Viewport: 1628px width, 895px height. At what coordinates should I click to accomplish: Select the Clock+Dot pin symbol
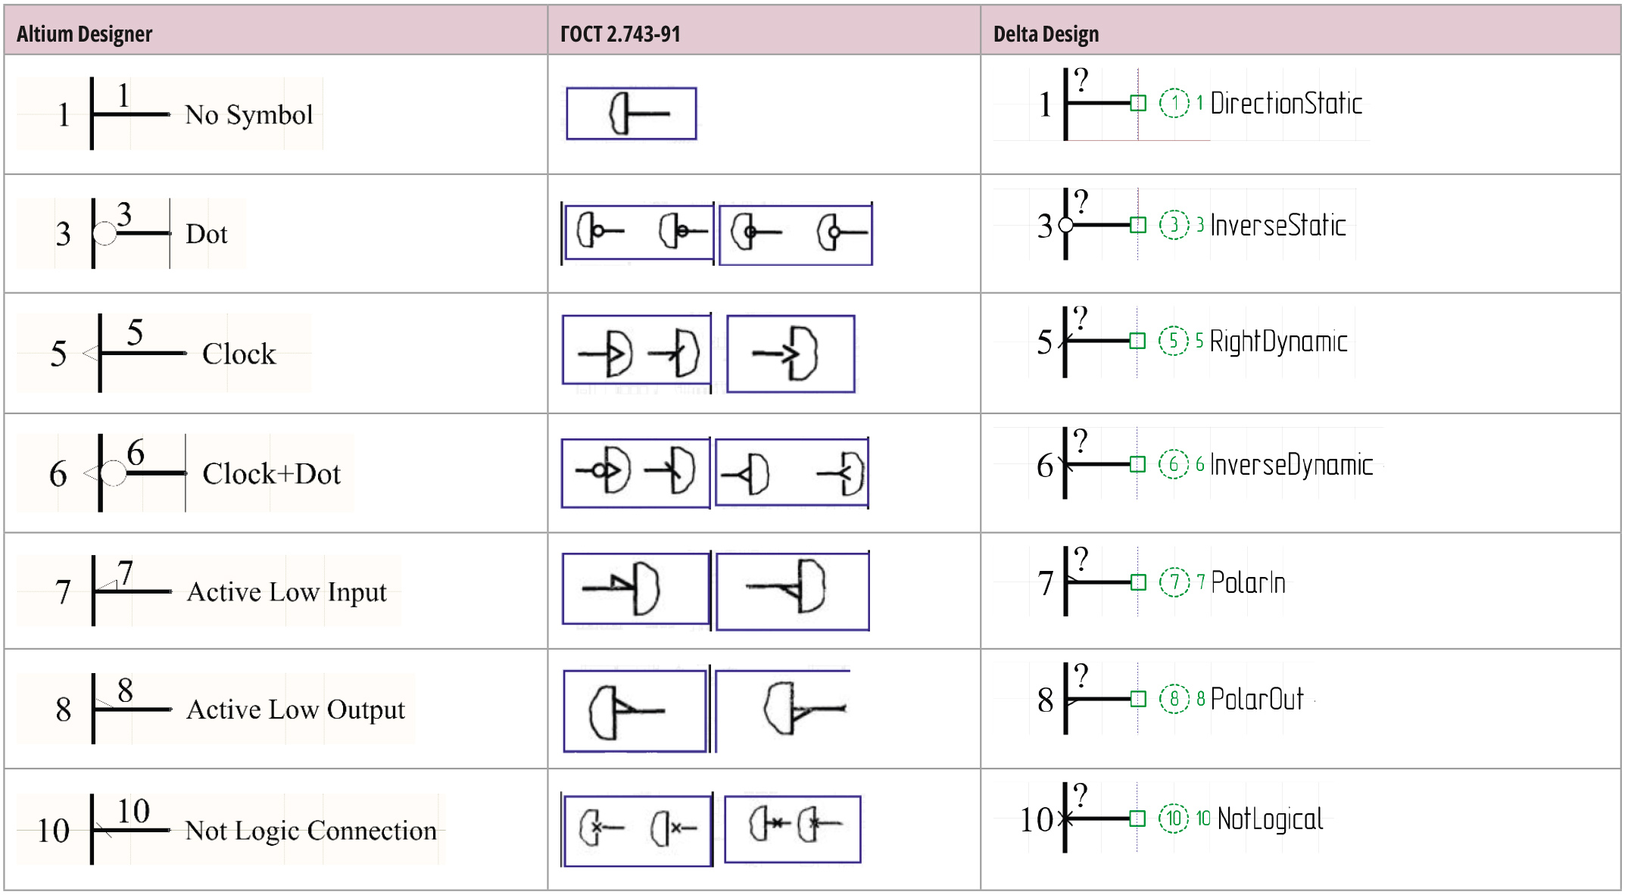135,473
